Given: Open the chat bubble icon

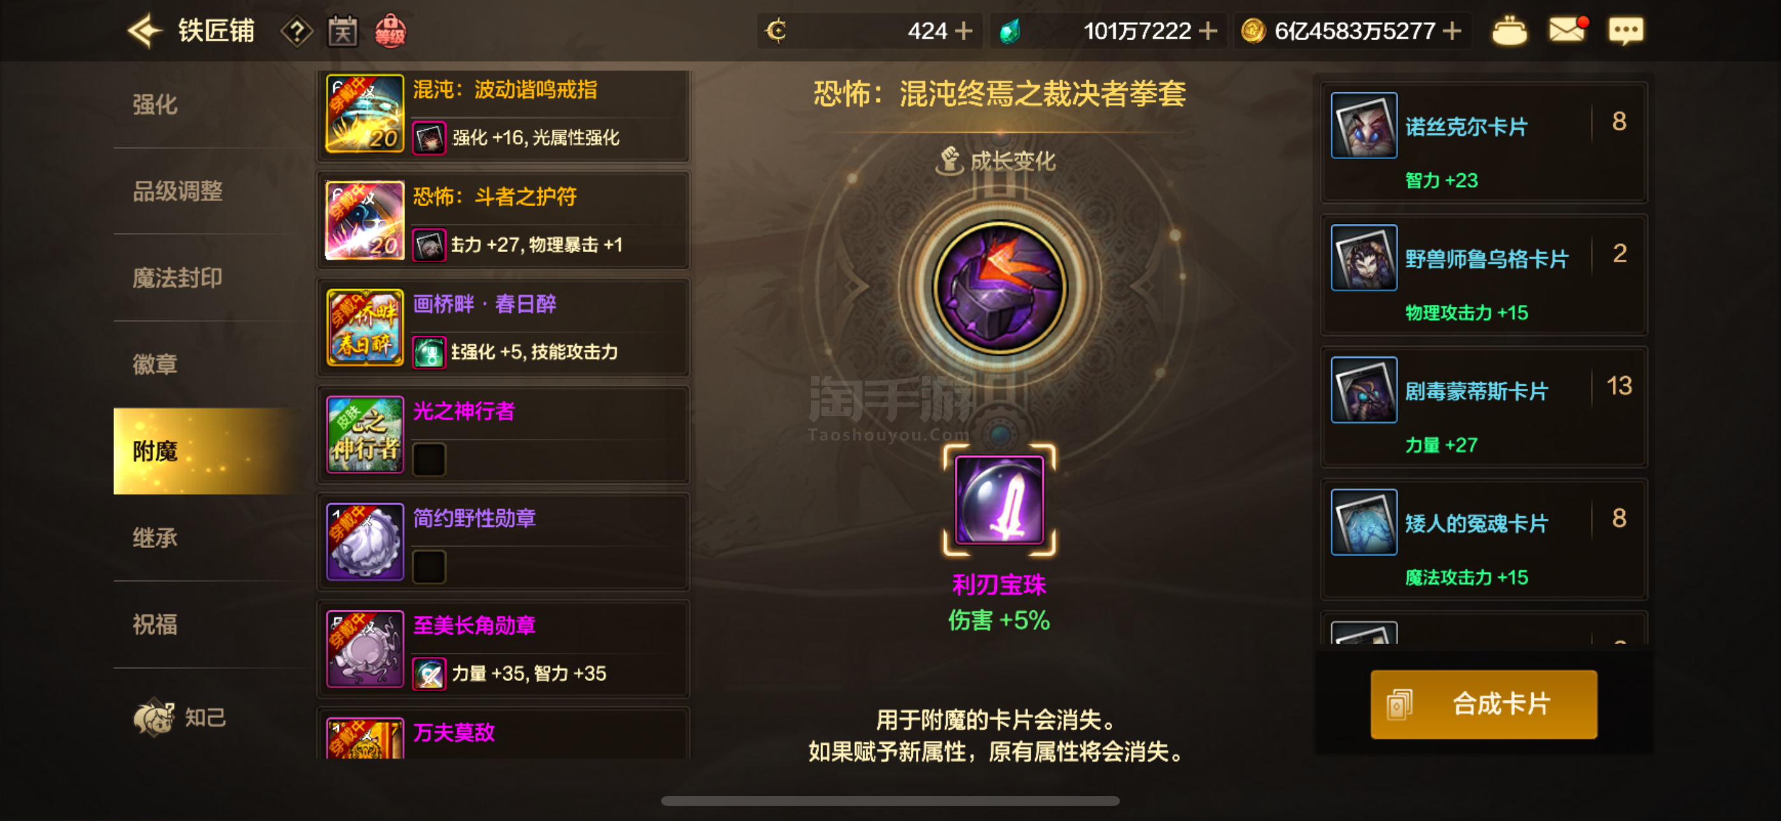Looking at the screenshot, I should coord(1626,31).
